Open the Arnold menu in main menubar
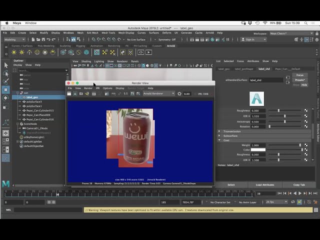 pyautogui.click(x=209, y=33)
